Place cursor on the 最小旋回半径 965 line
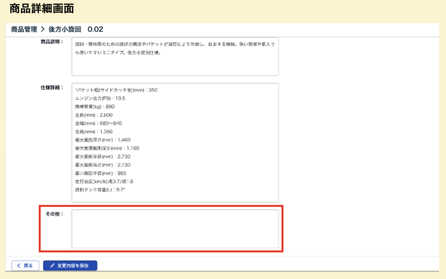 point(101,173)
